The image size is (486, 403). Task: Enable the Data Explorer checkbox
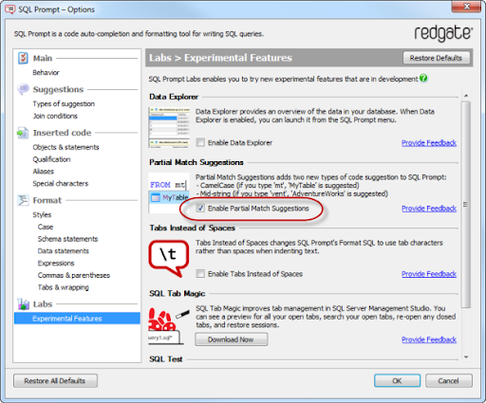point(200,142)
